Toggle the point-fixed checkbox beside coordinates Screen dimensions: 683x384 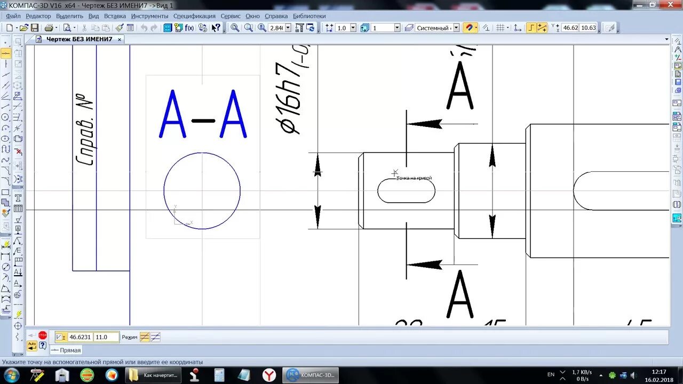[x=60, y=337]
